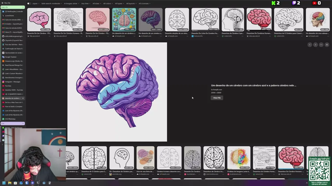Switch to the LinkedIn Notificações tab

[x=13, y=11]
